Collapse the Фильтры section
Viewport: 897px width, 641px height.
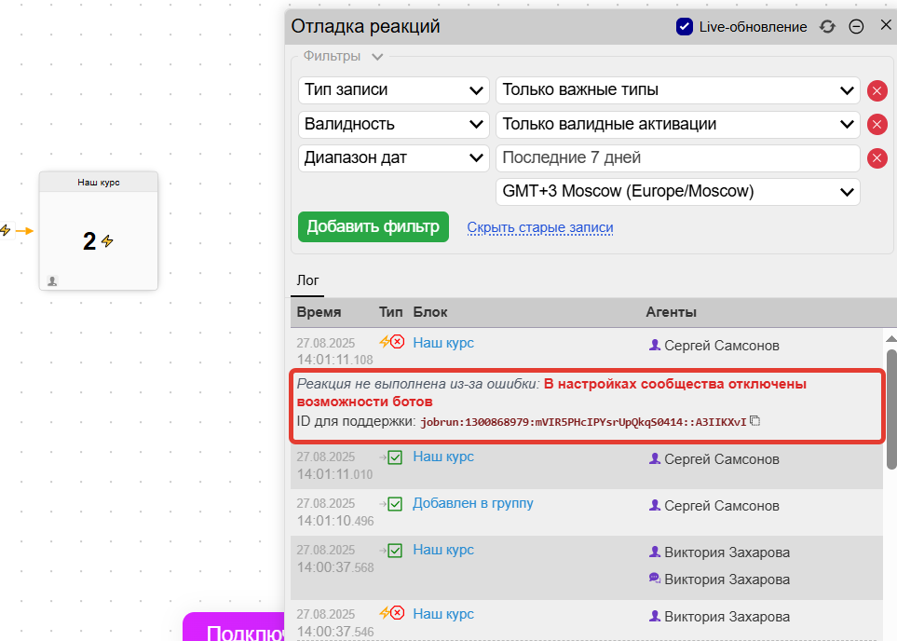(x=377, y=57)
